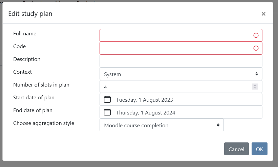Close the Edit study plan dialog

[263, 14]
